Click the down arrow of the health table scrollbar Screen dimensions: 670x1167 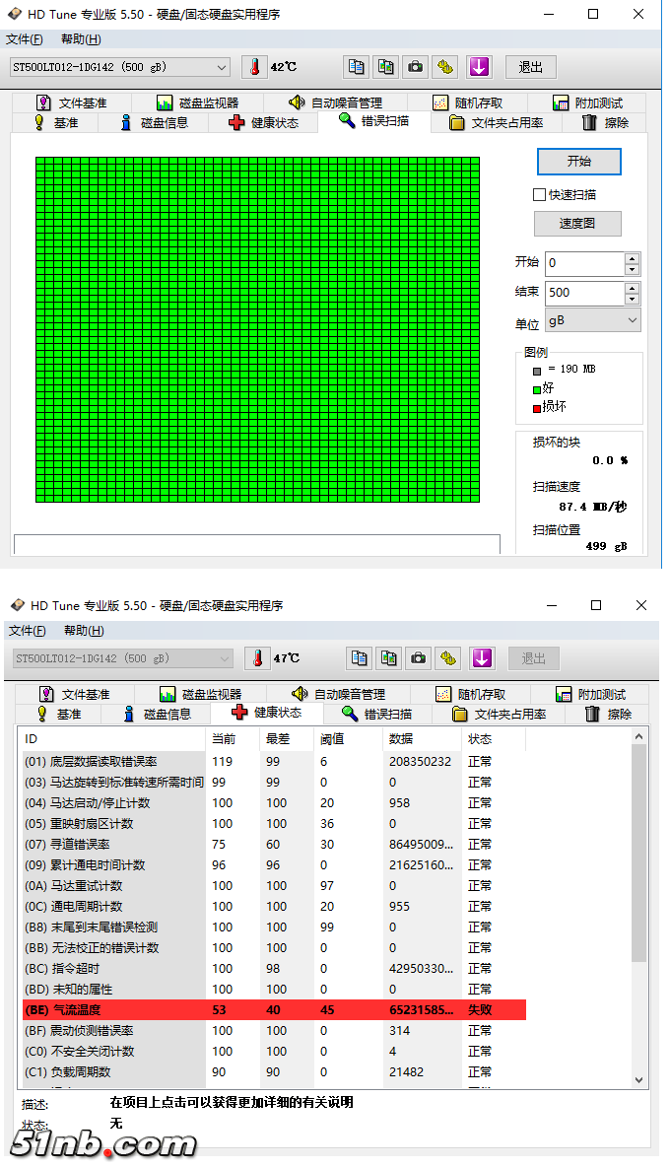click(x=638, y=1079)
